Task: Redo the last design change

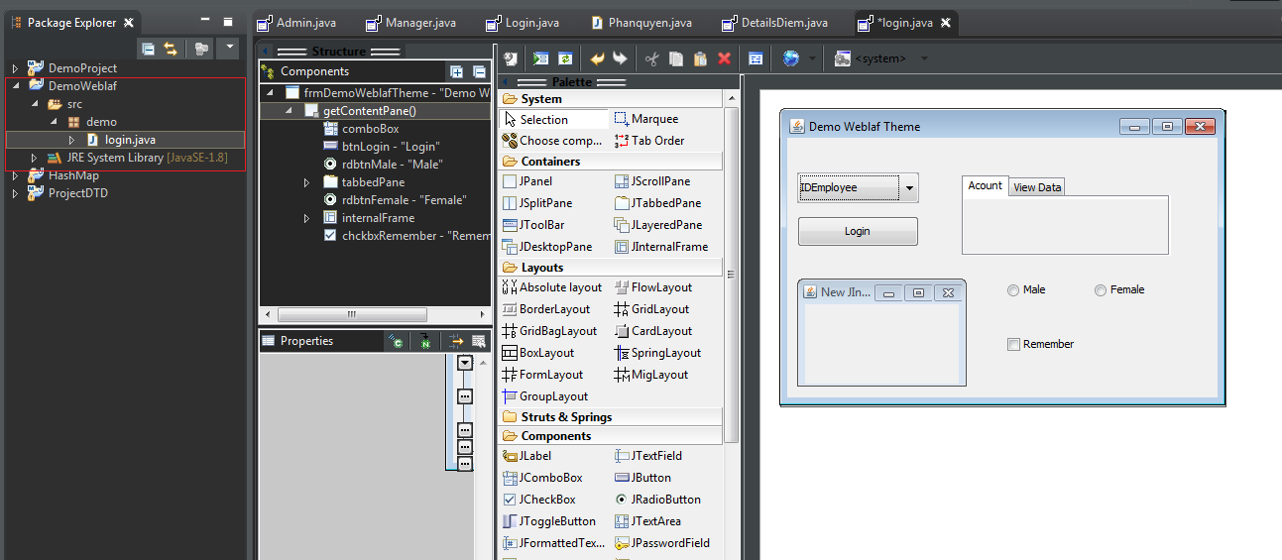Action: pos(620,58)
